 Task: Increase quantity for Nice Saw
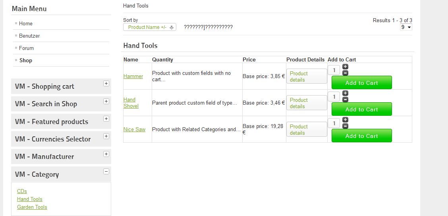[345, 120]
